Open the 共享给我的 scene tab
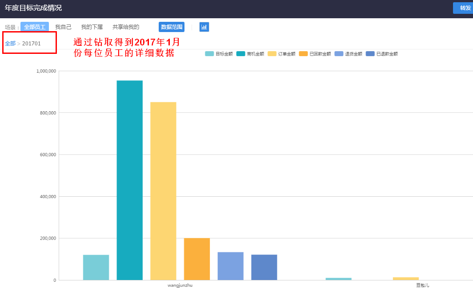Viewport: 473px width, 288px height. click(x=126, y=27)
